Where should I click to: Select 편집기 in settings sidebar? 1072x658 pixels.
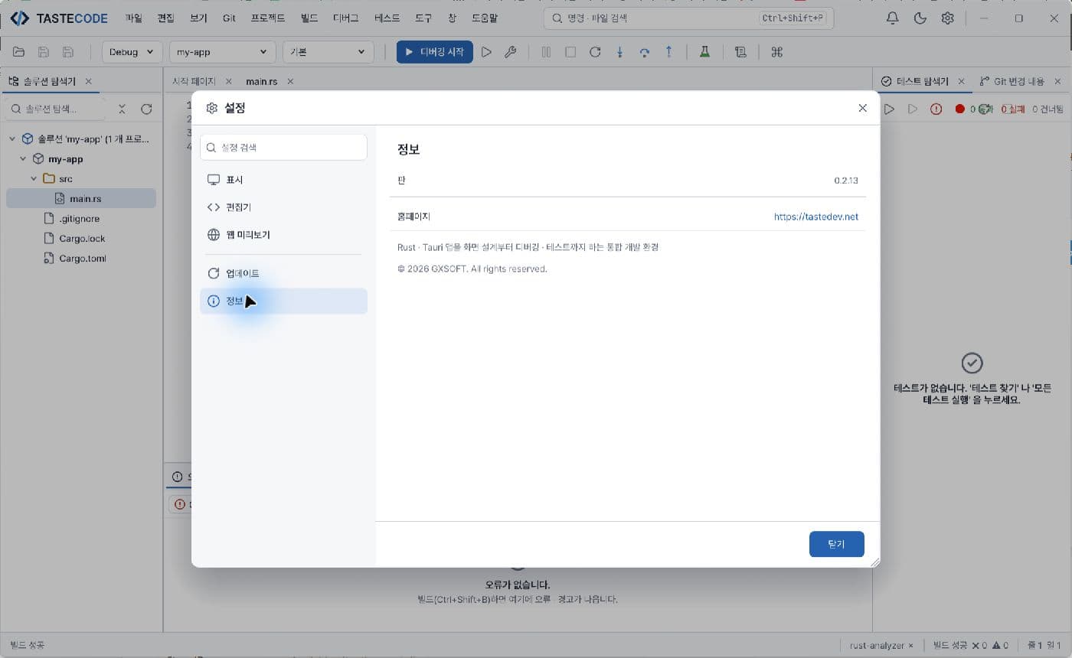pyautogui.click(x=283, y=207)
